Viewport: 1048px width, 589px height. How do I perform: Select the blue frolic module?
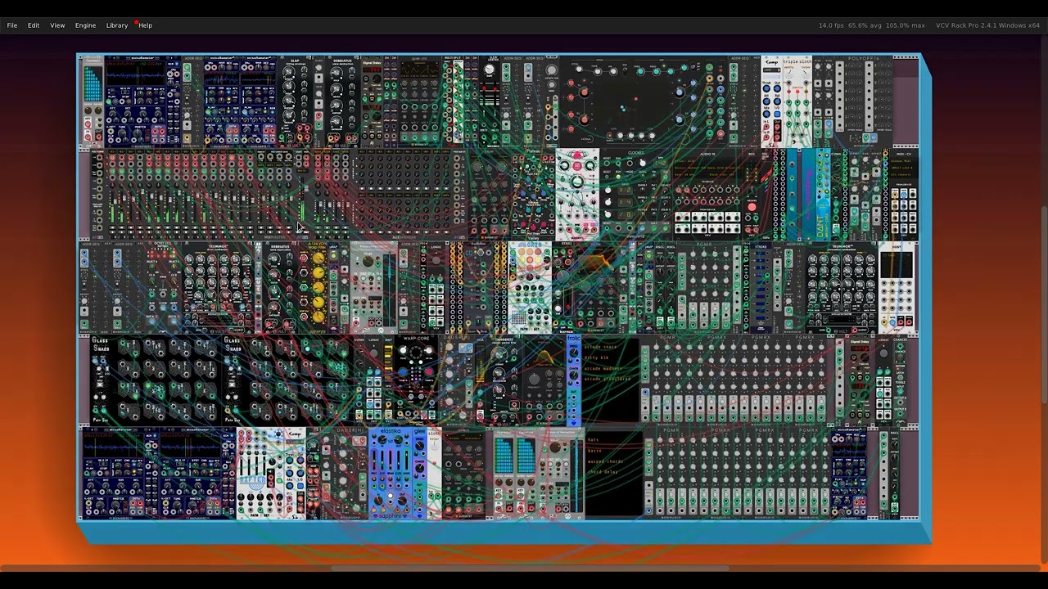[x=573, y=380]
